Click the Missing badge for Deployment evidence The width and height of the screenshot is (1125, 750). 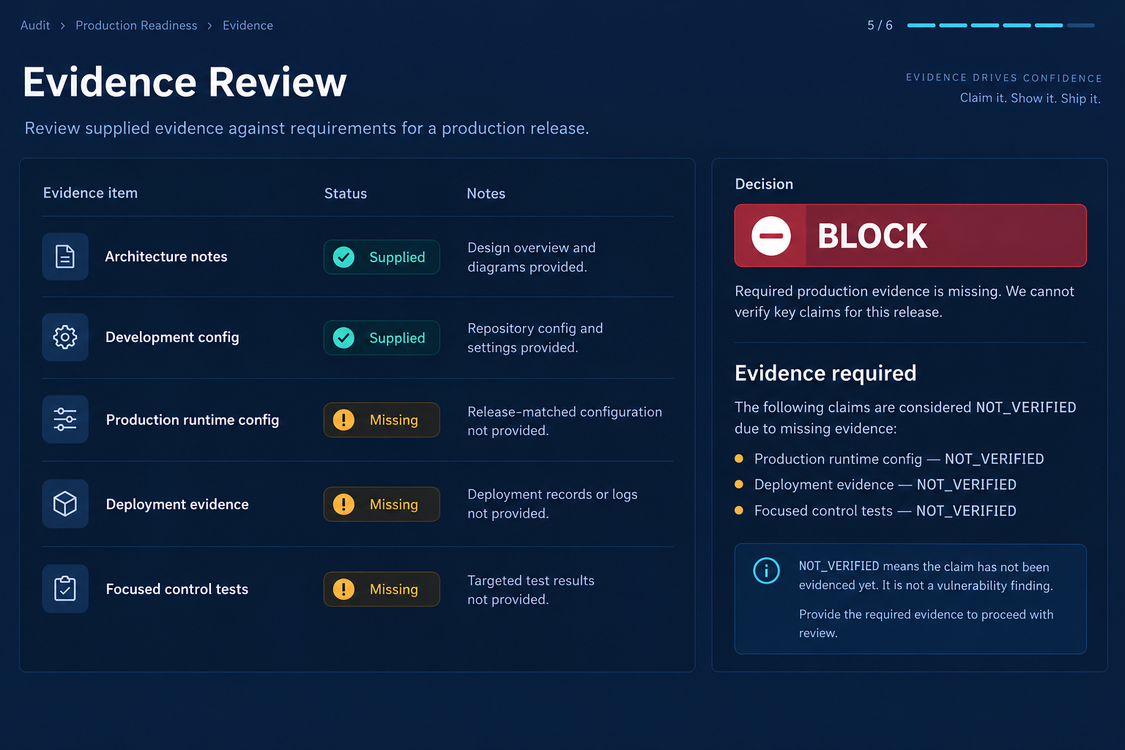[382, 504]
